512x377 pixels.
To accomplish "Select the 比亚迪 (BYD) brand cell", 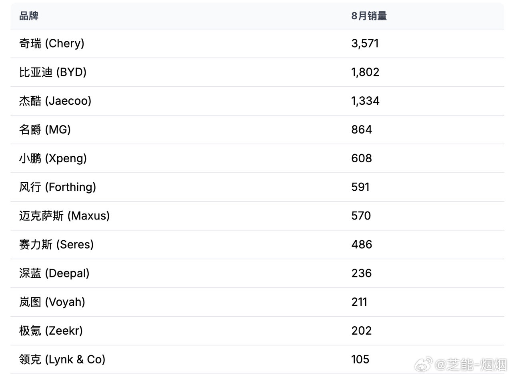I will [53, 72].
